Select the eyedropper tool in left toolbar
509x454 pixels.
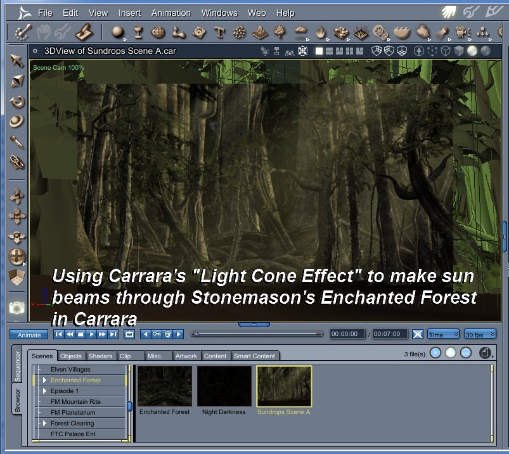16,142
